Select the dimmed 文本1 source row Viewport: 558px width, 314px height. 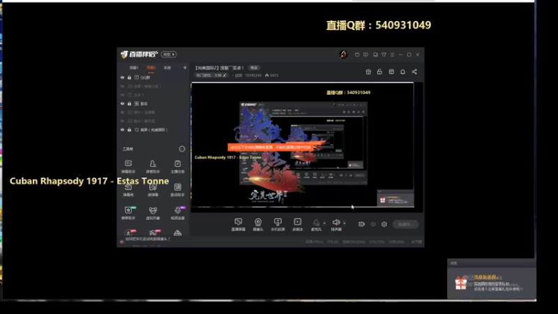(153, 95)
